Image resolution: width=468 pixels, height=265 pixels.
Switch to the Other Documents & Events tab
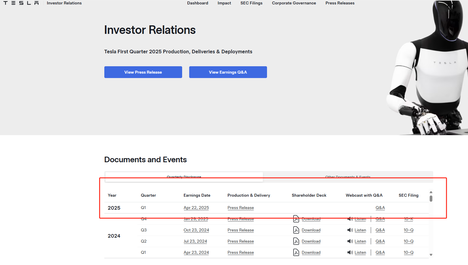[x=348, y=177]
